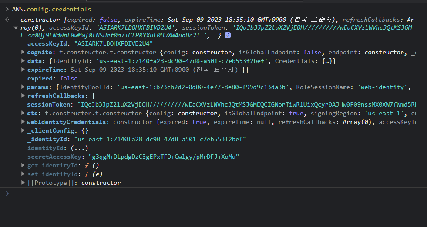The image size is (427, 227).
Task: Click the signingRegion 'us-east-1' value
Action: click(x=384, y=113)
